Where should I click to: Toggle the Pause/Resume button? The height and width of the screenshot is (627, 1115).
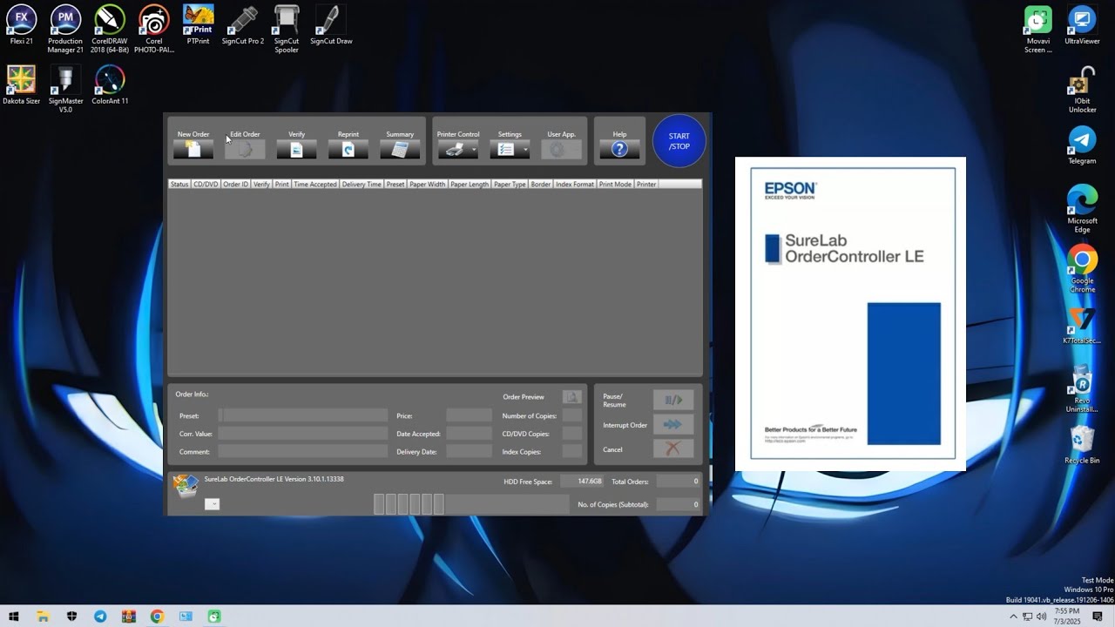tap(672, 400)
